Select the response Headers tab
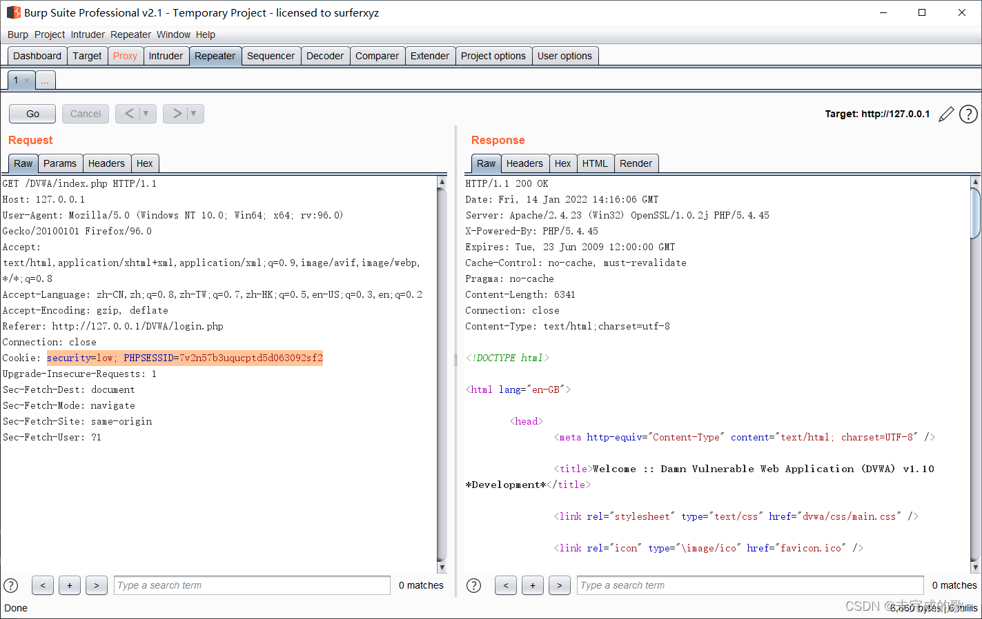982x619 pixels. pyautogui.click(x=524, y=163)
